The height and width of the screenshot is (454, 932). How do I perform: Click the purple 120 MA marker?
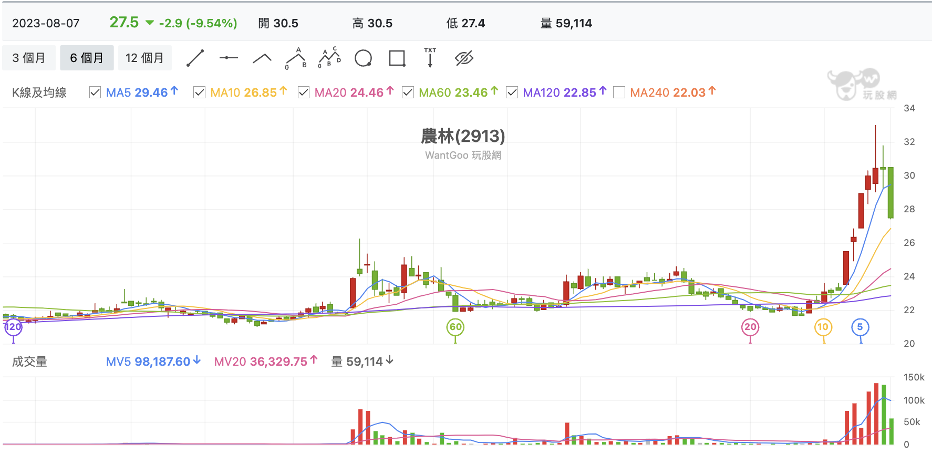coord(13,327)
